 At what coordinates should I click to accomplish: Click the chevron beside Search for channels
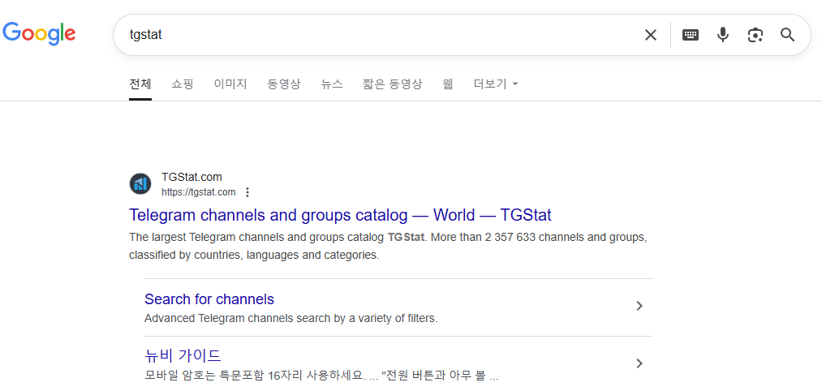point(639,306)
